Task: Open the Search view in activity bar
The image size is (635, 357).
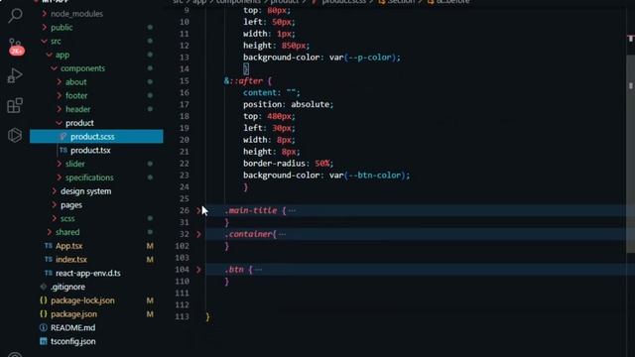Action: pos(15,16)
